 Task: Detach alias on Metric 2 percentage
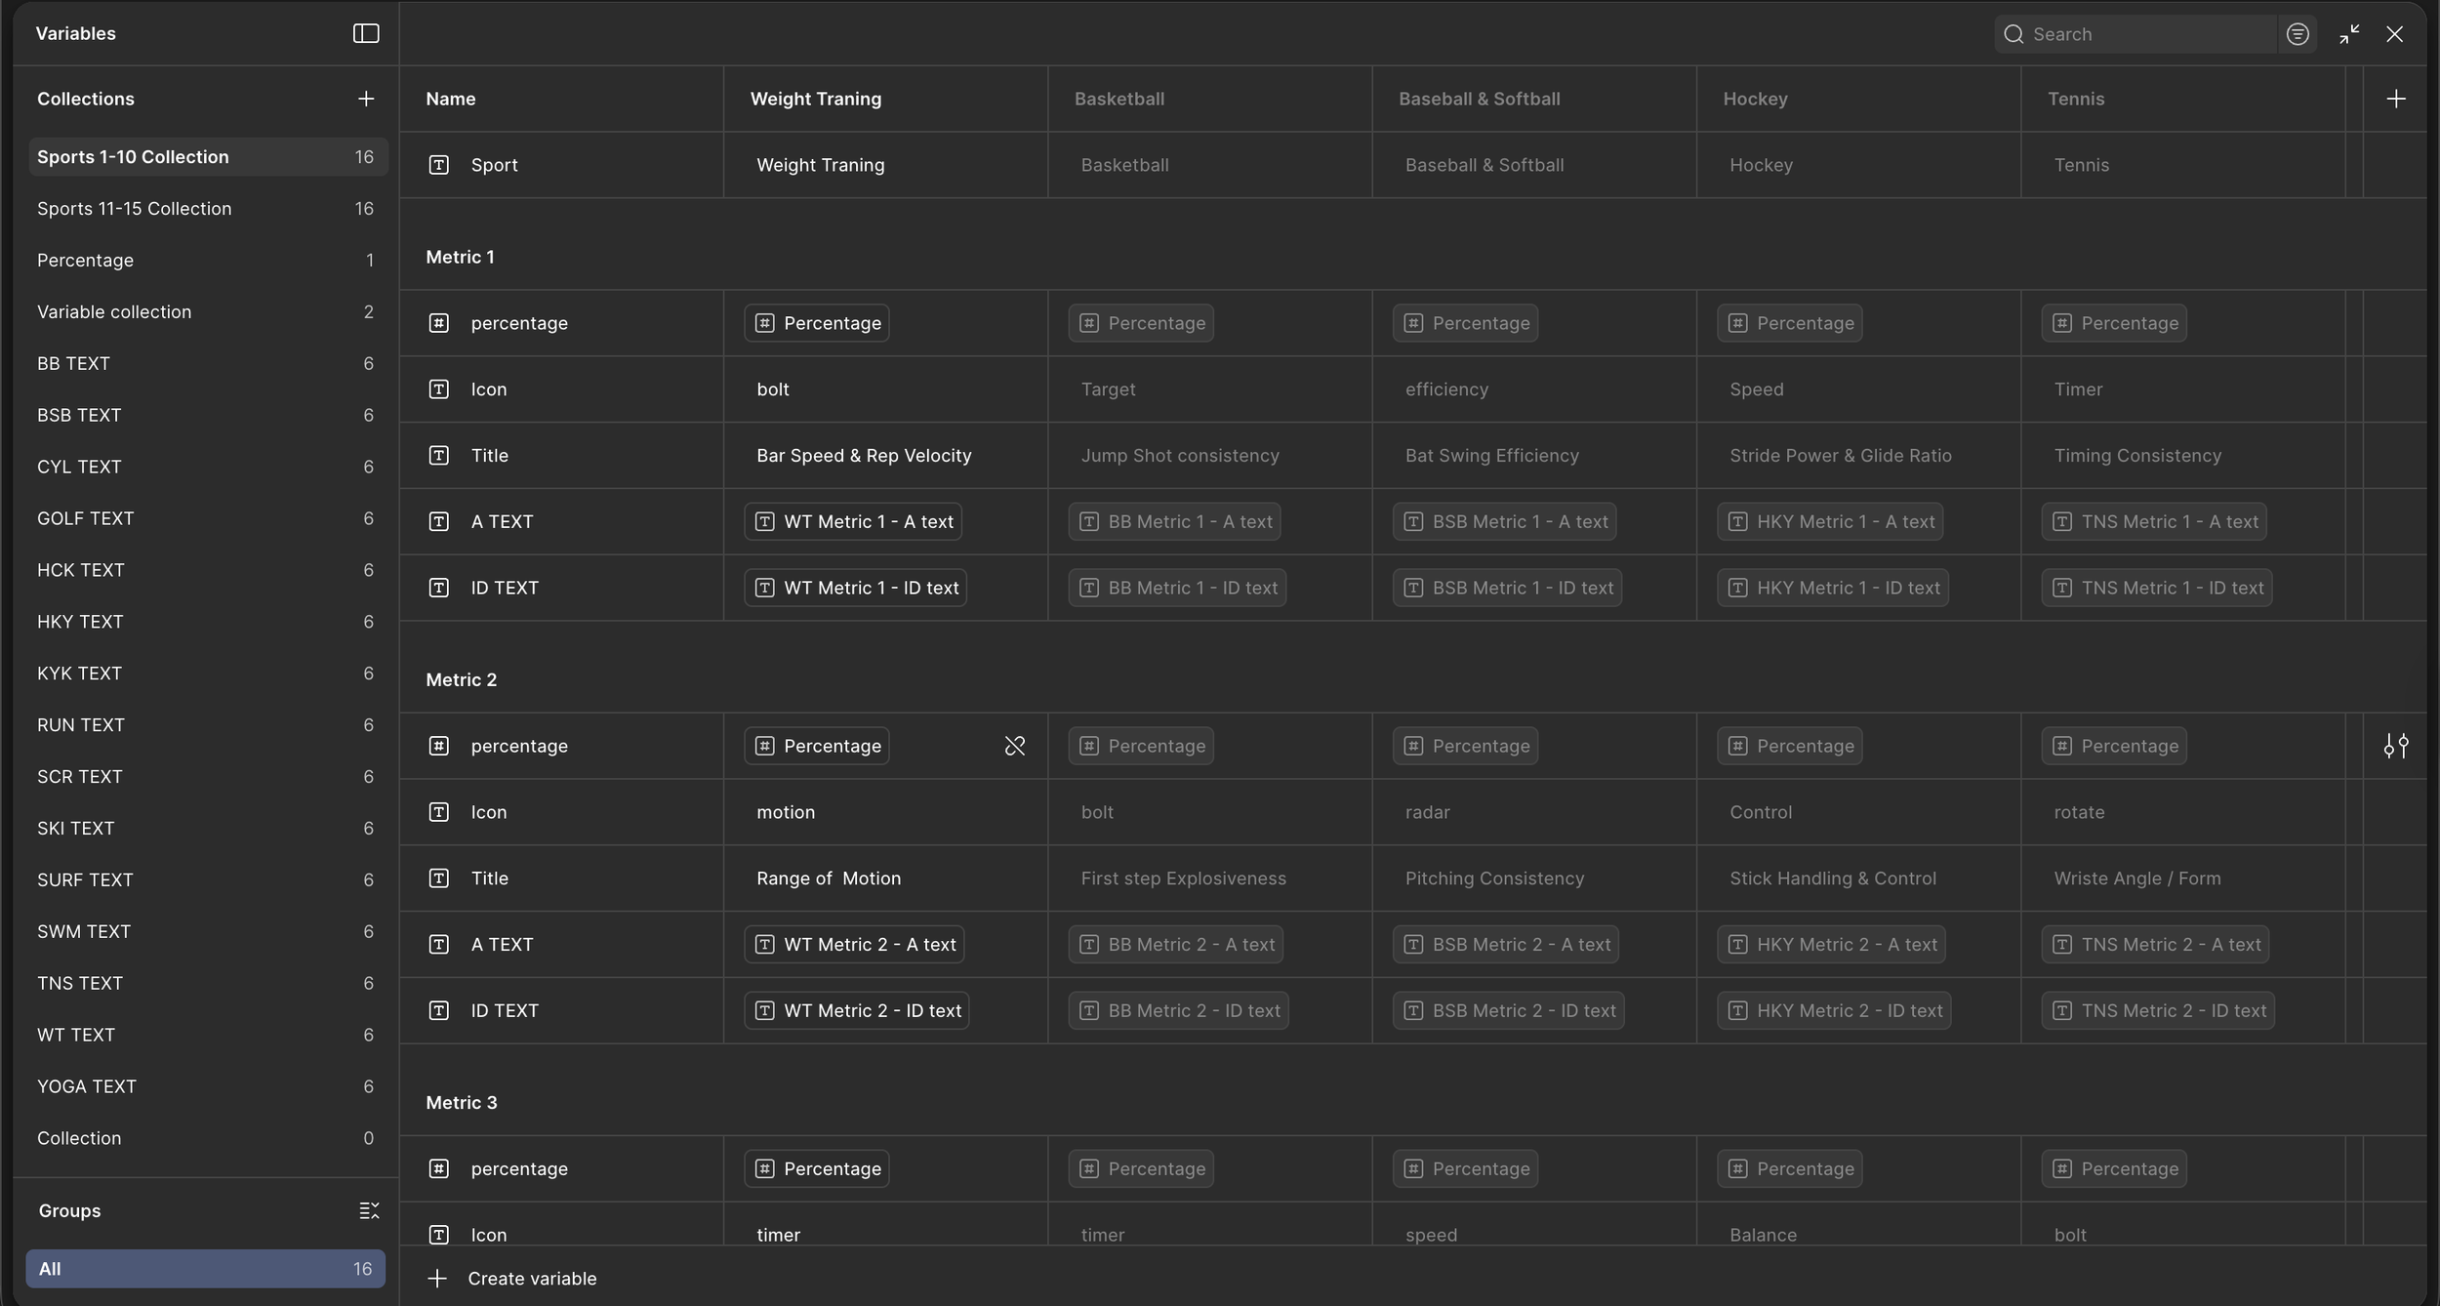(x=1014, y=746)
